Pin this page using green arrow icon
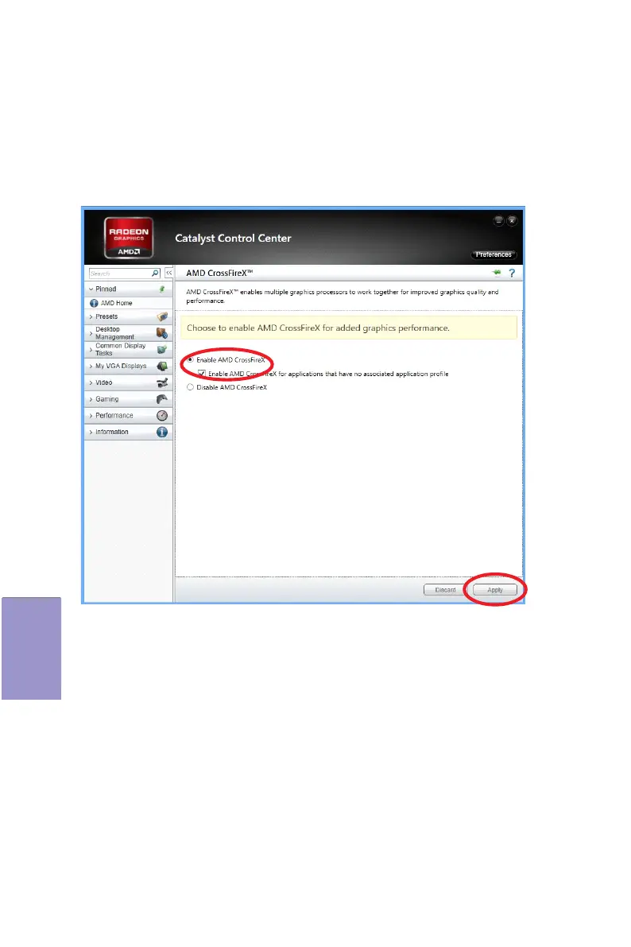Viewport: 631px width, 947px height. pyautogui.click(x=497, y=273)
